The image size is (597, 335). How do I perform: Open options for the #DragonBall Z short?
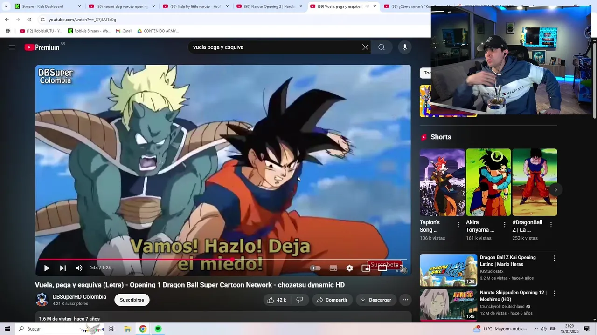click(x=551, y=225)
